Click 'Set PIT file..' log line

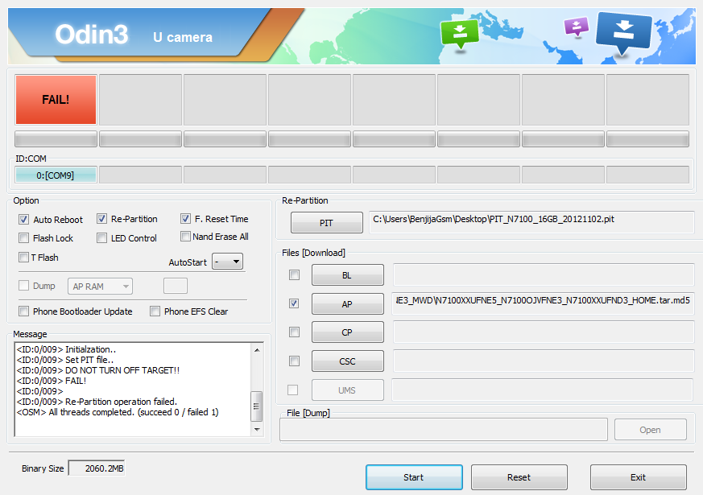[65, 360]
